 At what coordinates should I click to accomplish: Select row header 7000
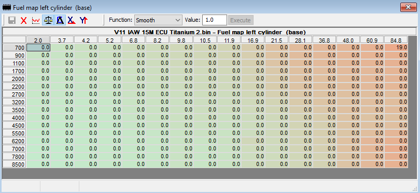coord(15,149)
